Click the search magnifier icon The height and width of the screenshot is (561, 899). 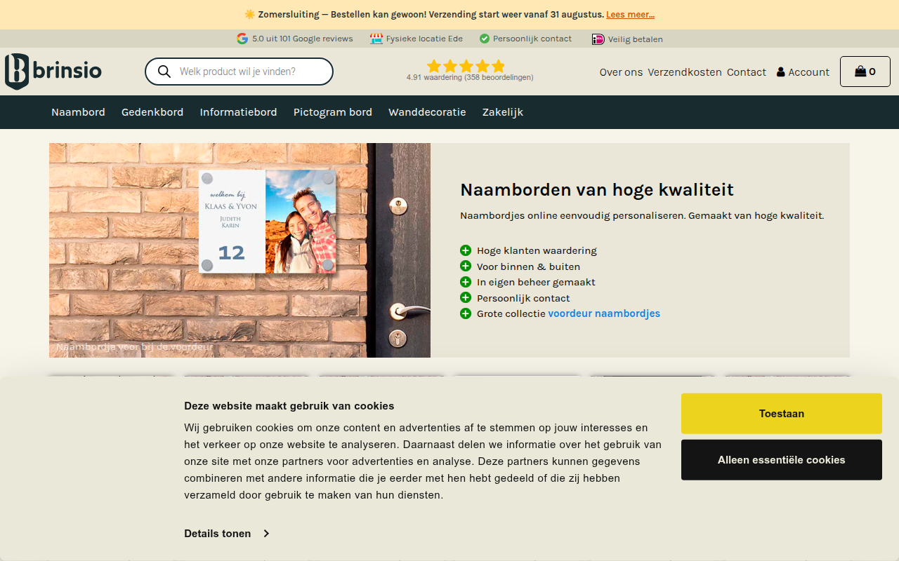tap(164, 72)
